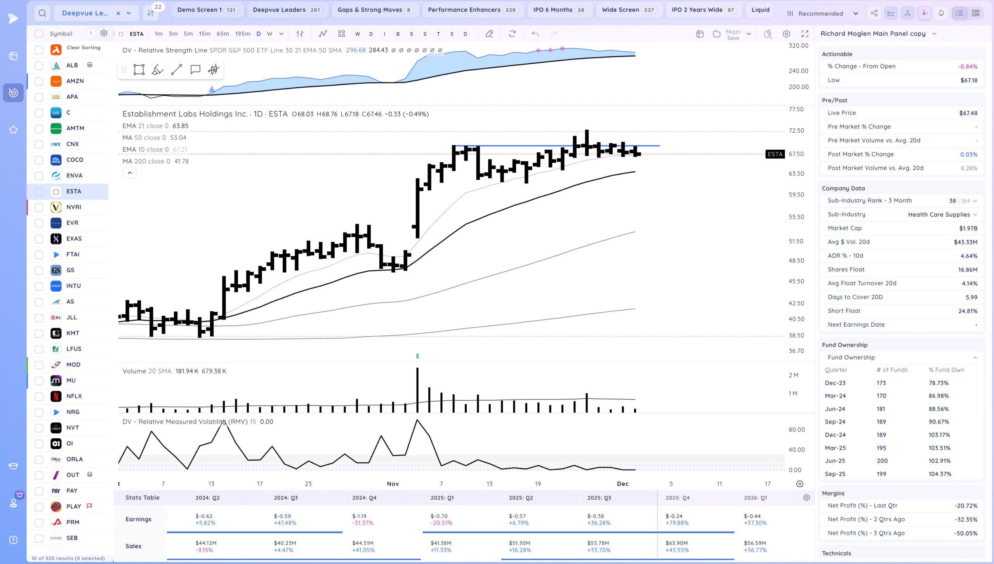Click the comment annotation tool
994x564 pixels.
pos(195,70)
